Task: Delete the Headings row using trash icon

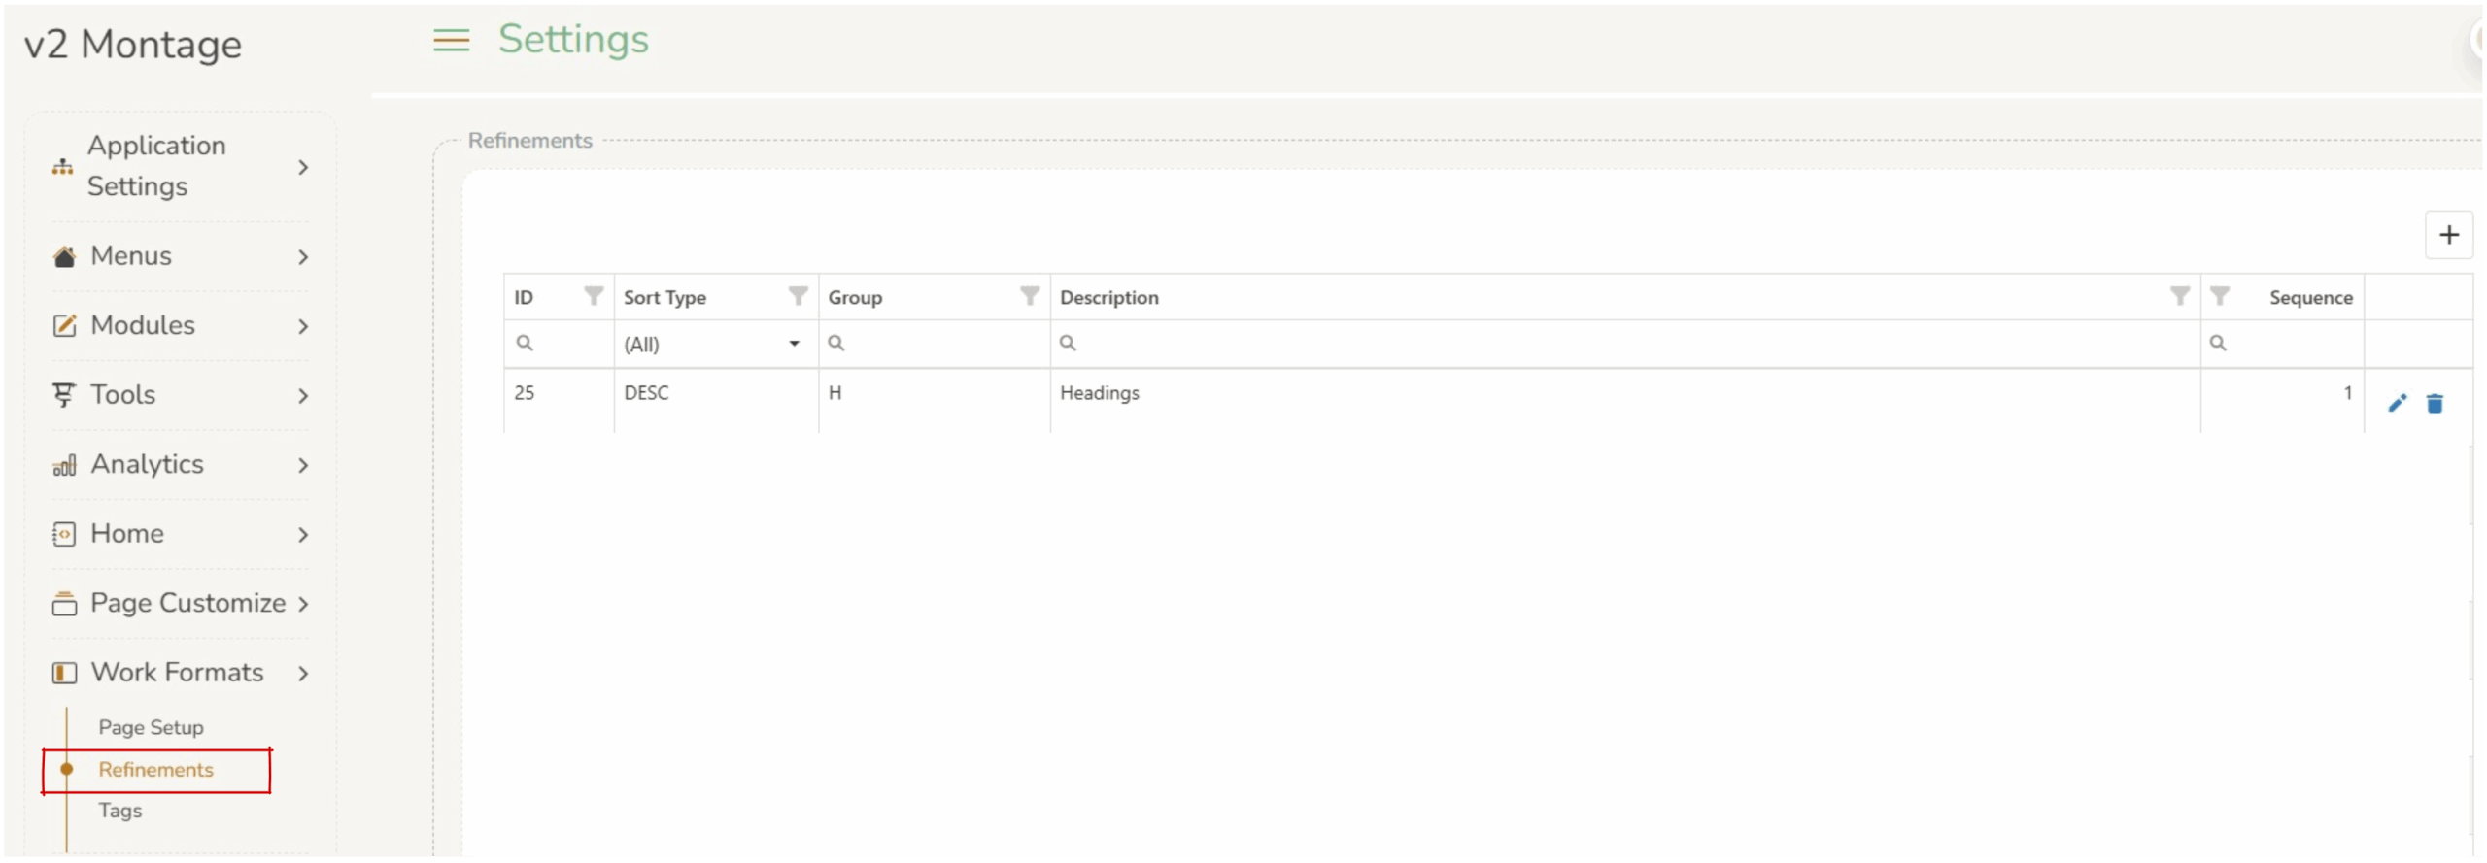Action: (x=2435, y=403)
